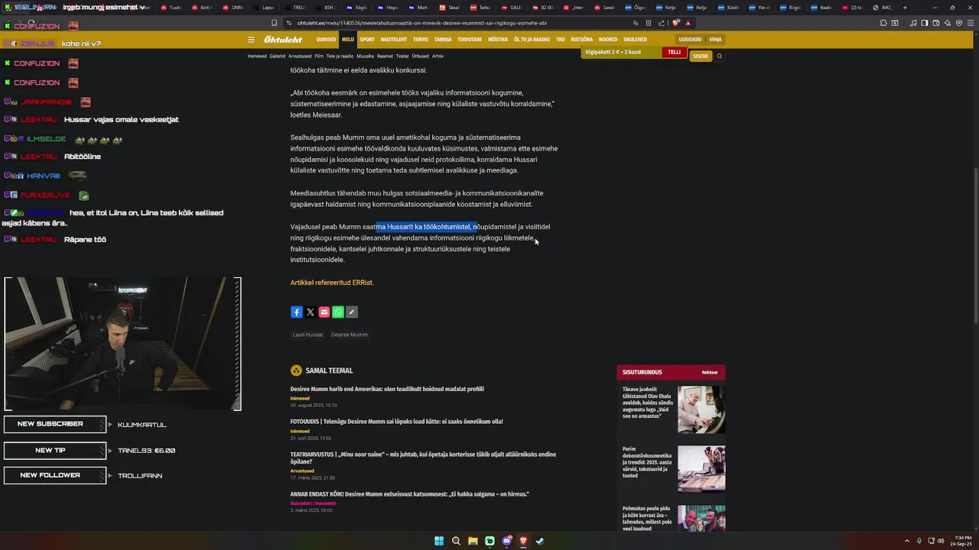979x550 pixels.
Task: Open the site search magnifier icon
Action: [719, 57]
